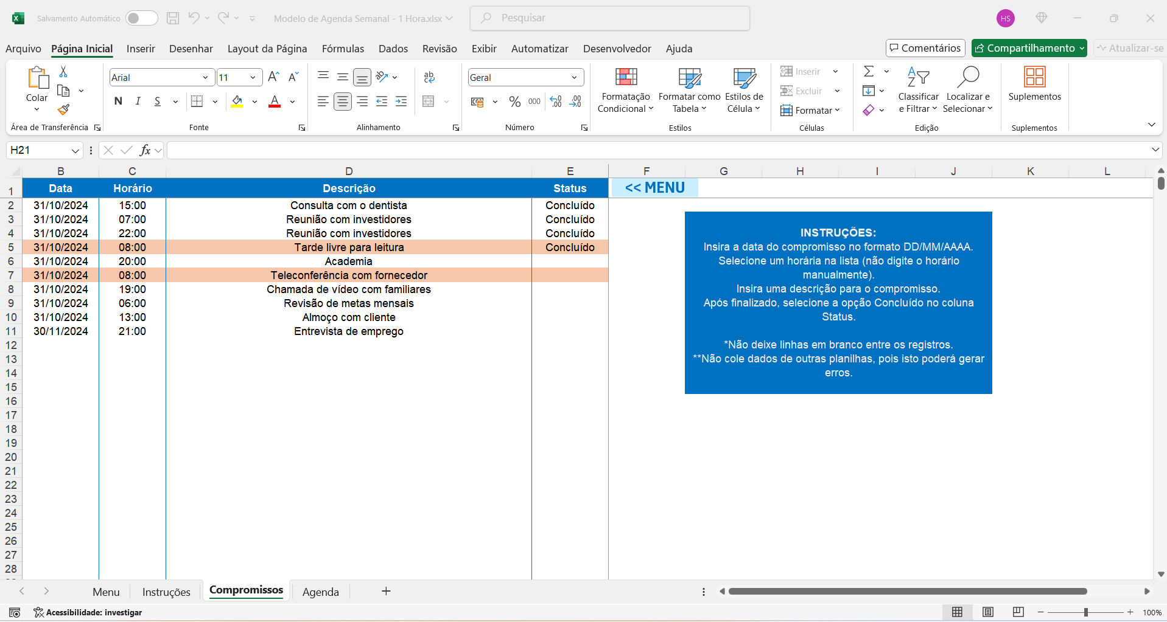The image size is (1167, 622).
Task: Click the borders icon
Action: 197,101
